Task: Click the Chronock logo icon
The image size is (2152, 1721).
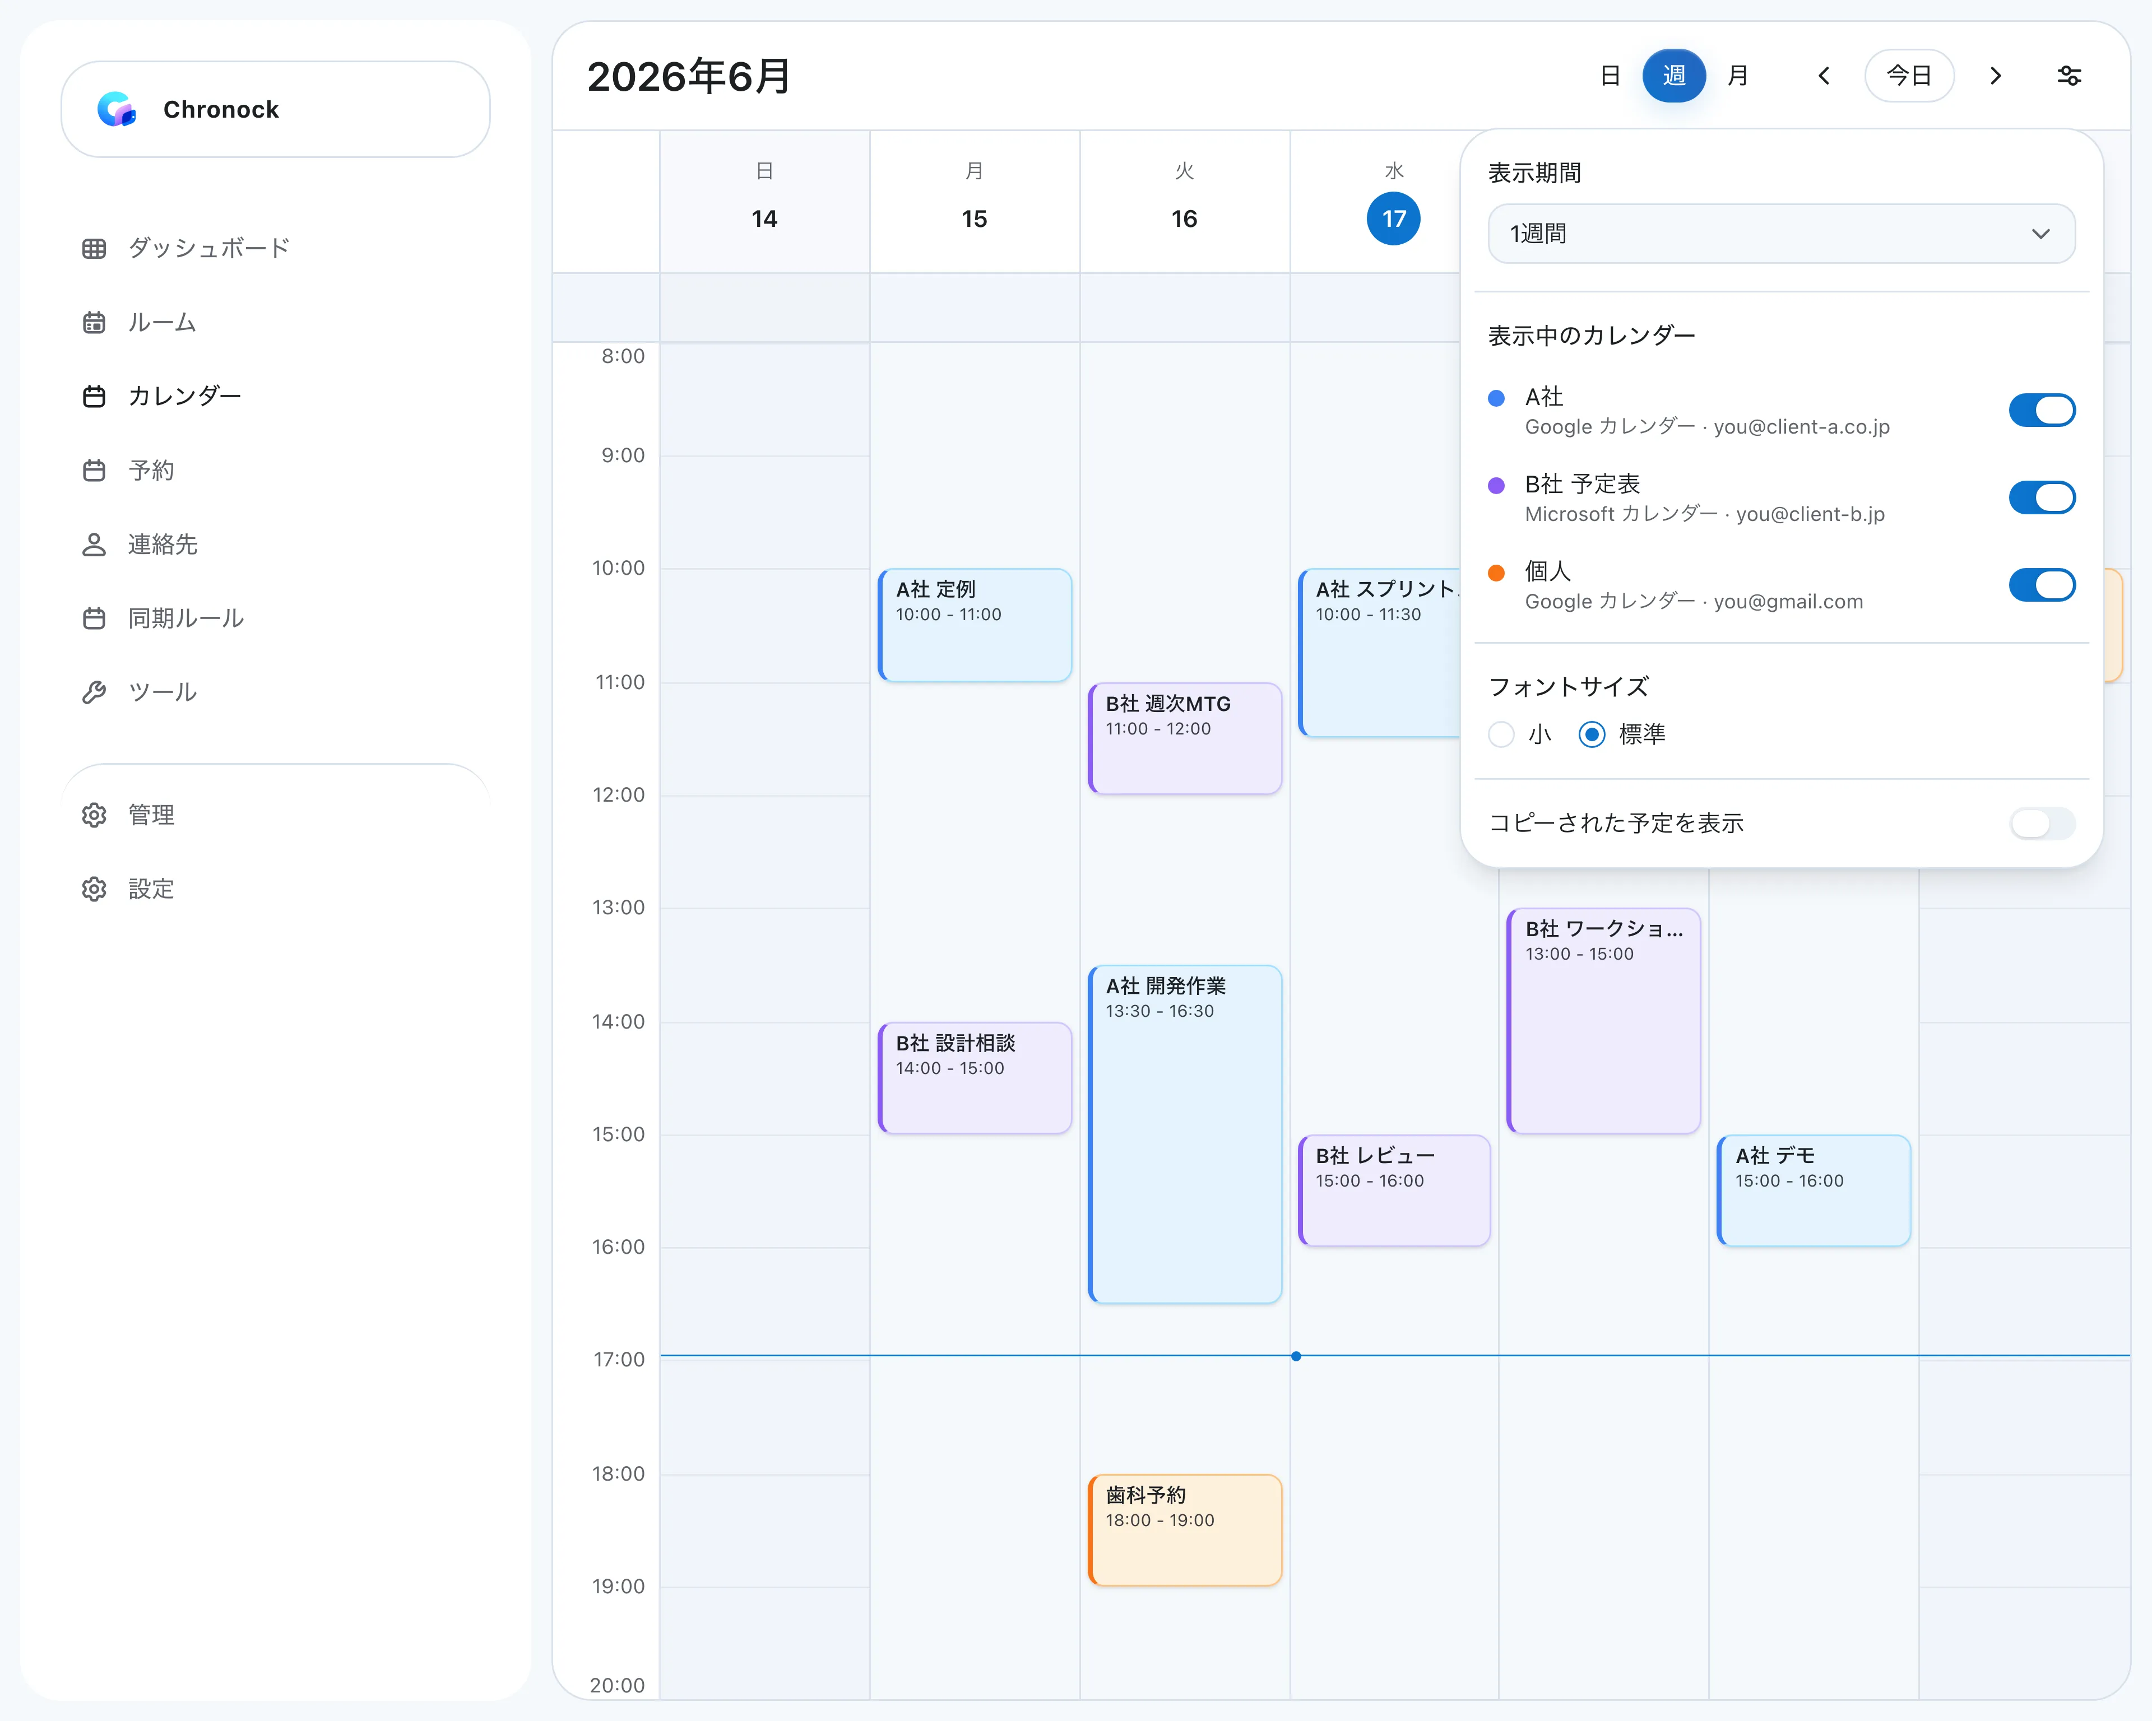Action: point(116,109)
